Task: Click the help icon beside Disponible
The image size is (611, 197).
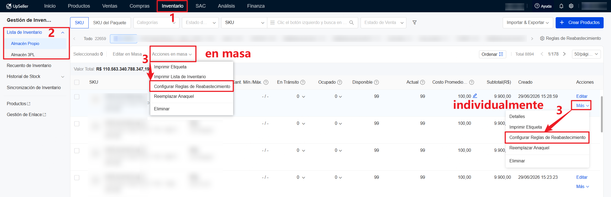Action: coord(376,82)
